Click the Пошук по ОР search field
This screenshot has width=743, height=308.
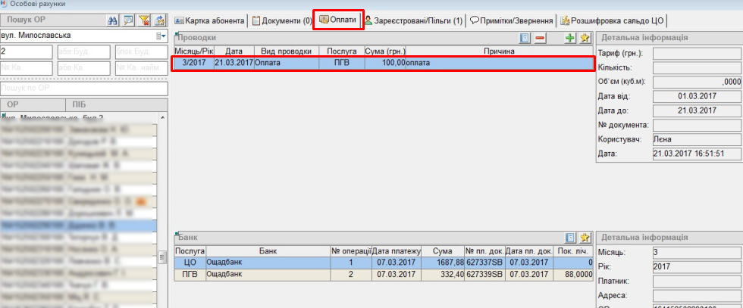(x=83, y=89)
